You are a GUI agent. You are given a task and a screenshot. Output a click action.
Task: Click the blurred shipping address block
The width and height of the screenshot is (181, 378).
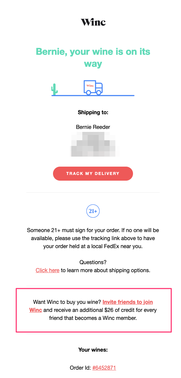(94, 144)
